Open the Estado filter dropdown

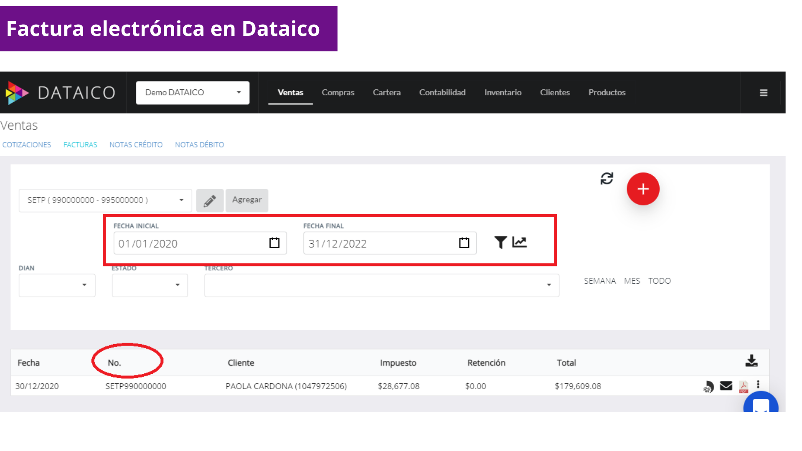tap(150, 285)
